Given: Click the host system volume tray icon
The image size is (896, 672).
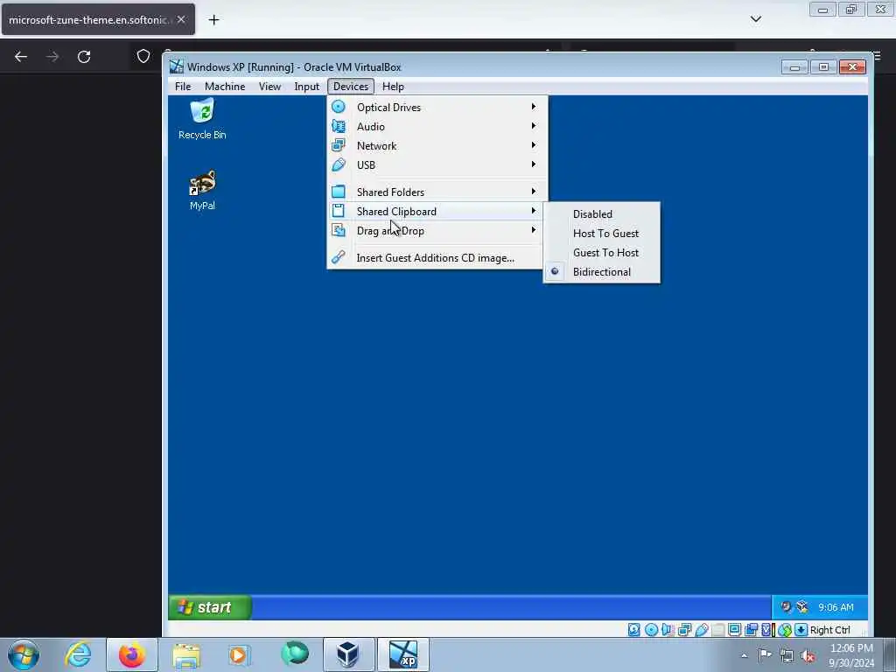Looking at the screenshot, I should pos(808,656).
